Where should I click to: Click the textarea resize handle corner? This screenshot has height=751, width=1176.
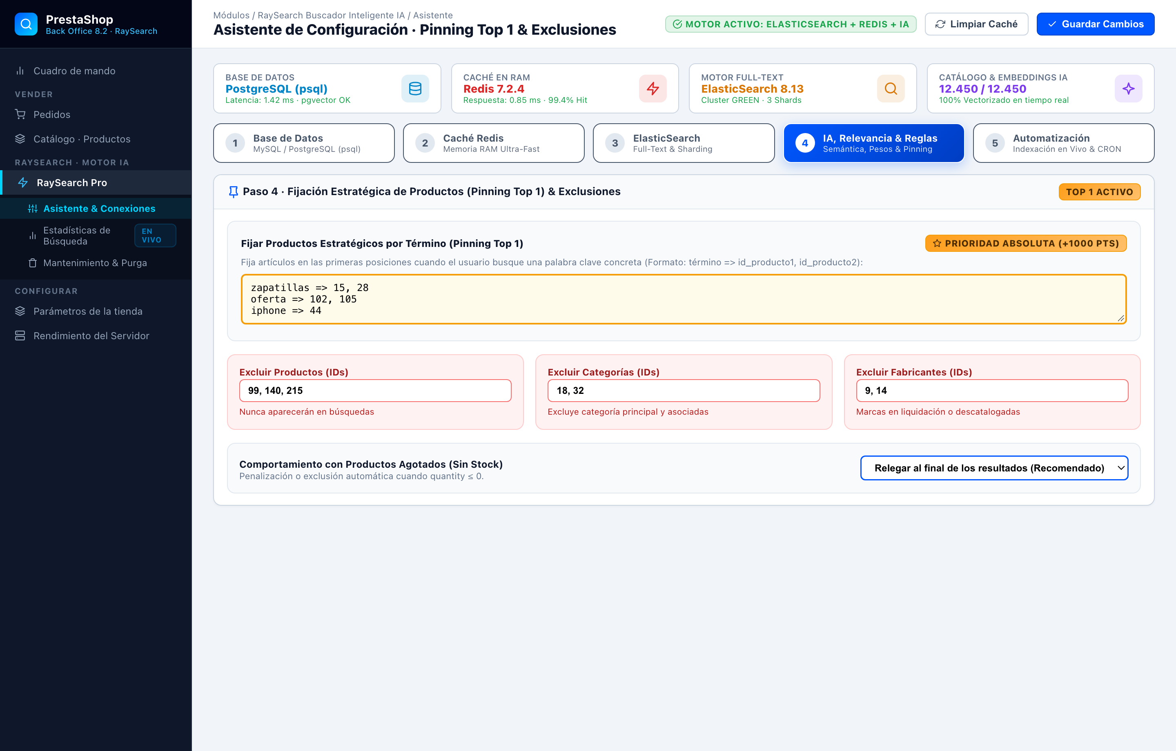tap(1121, 318)
